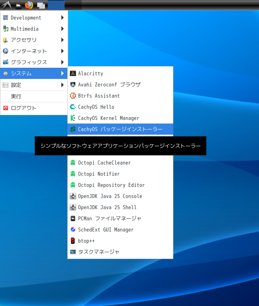Viewport: 259px width, 306px height.
Task: Click the show desktop panel icon
Action: [x=41, y=5]
